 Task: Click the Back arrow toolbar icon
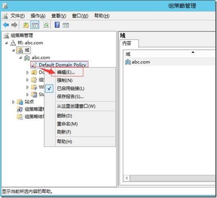tap(6, 25)
